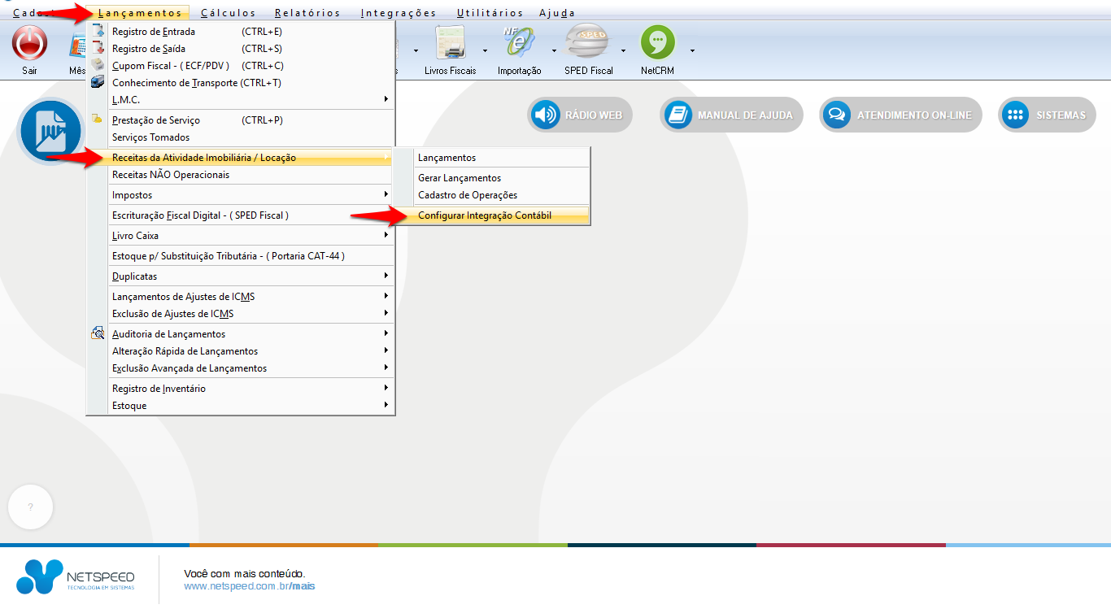Image resolution: width=1111 pixels, height=609 pixels.
Task: Open the Relatórios menu
Action: 307,13
